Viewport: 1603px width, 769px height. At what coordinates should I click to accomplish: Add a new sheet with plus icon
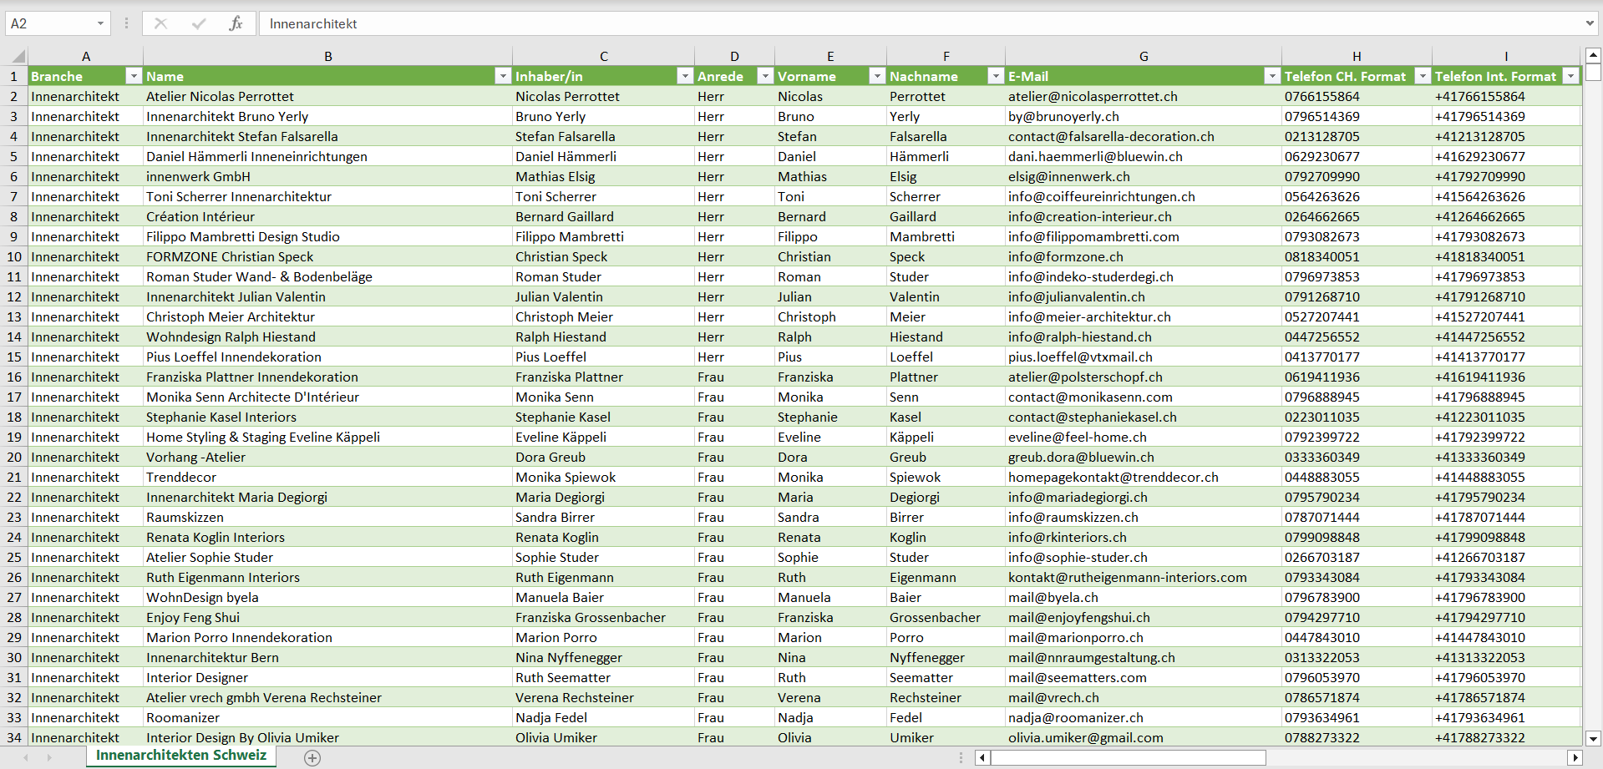tap(312, 757)
